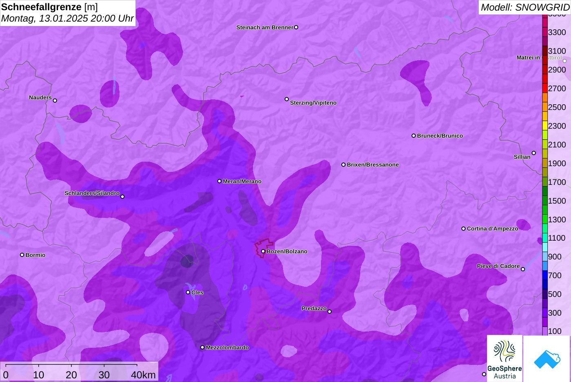
Task: Click the blue cloud arrow logo icon
Action: point(547,359)
